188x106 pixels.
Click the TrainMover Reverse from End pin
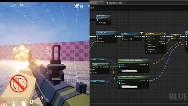click(147, 47)
